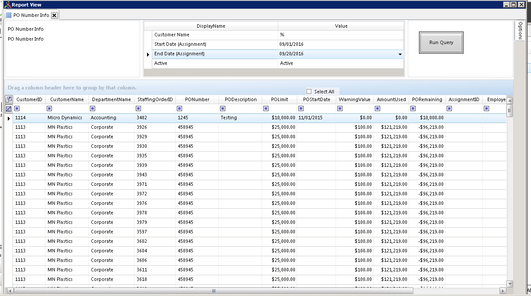The height and width of the screenshot is (296, 531).
Task: Open the Employee column filter operator icon
Action: point(486,108)
